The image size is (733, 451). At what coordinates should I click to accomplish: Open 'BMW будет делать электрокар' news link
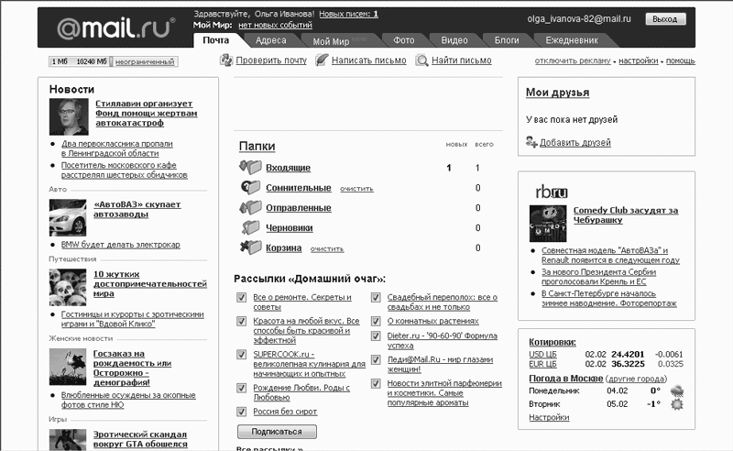pyautogui.click(x=121, y=245)
